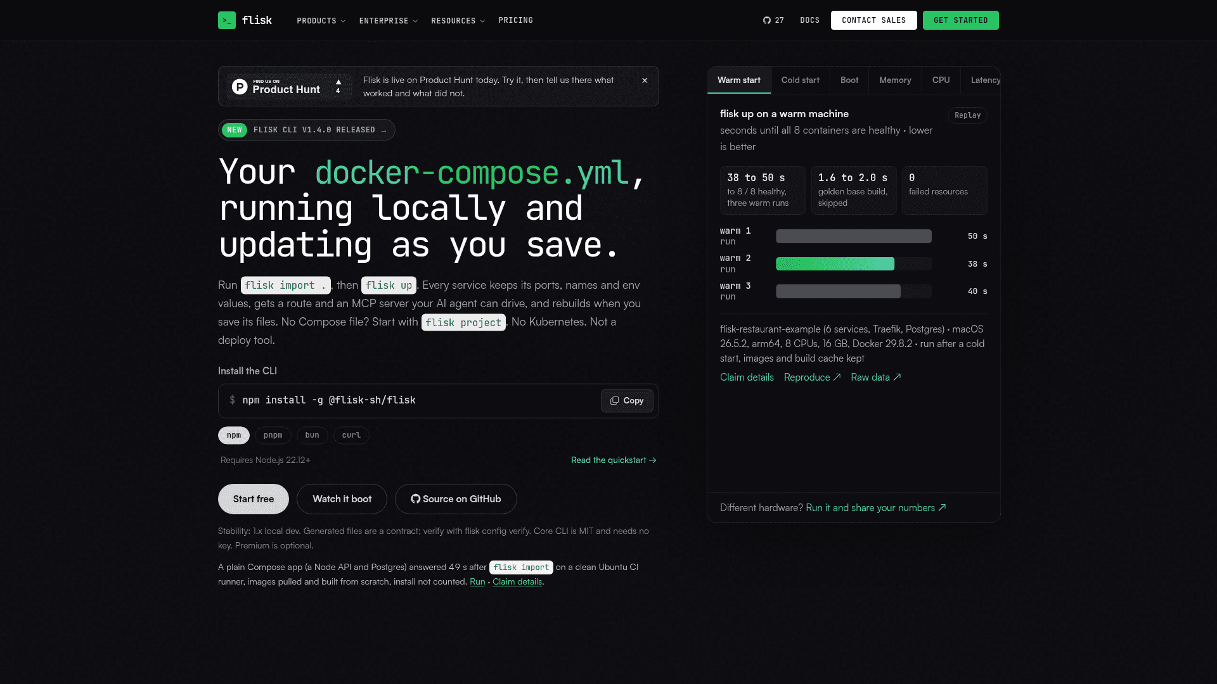Open the benchmark panel's Claim details link

click(x=747, y=377)
